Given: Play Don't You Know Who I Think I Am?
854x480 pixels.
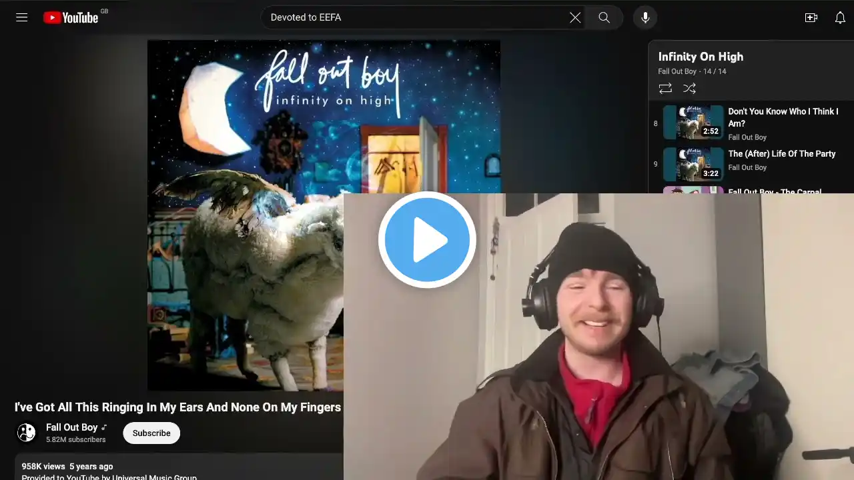Looking at the screenshot, I should (783, 117).
